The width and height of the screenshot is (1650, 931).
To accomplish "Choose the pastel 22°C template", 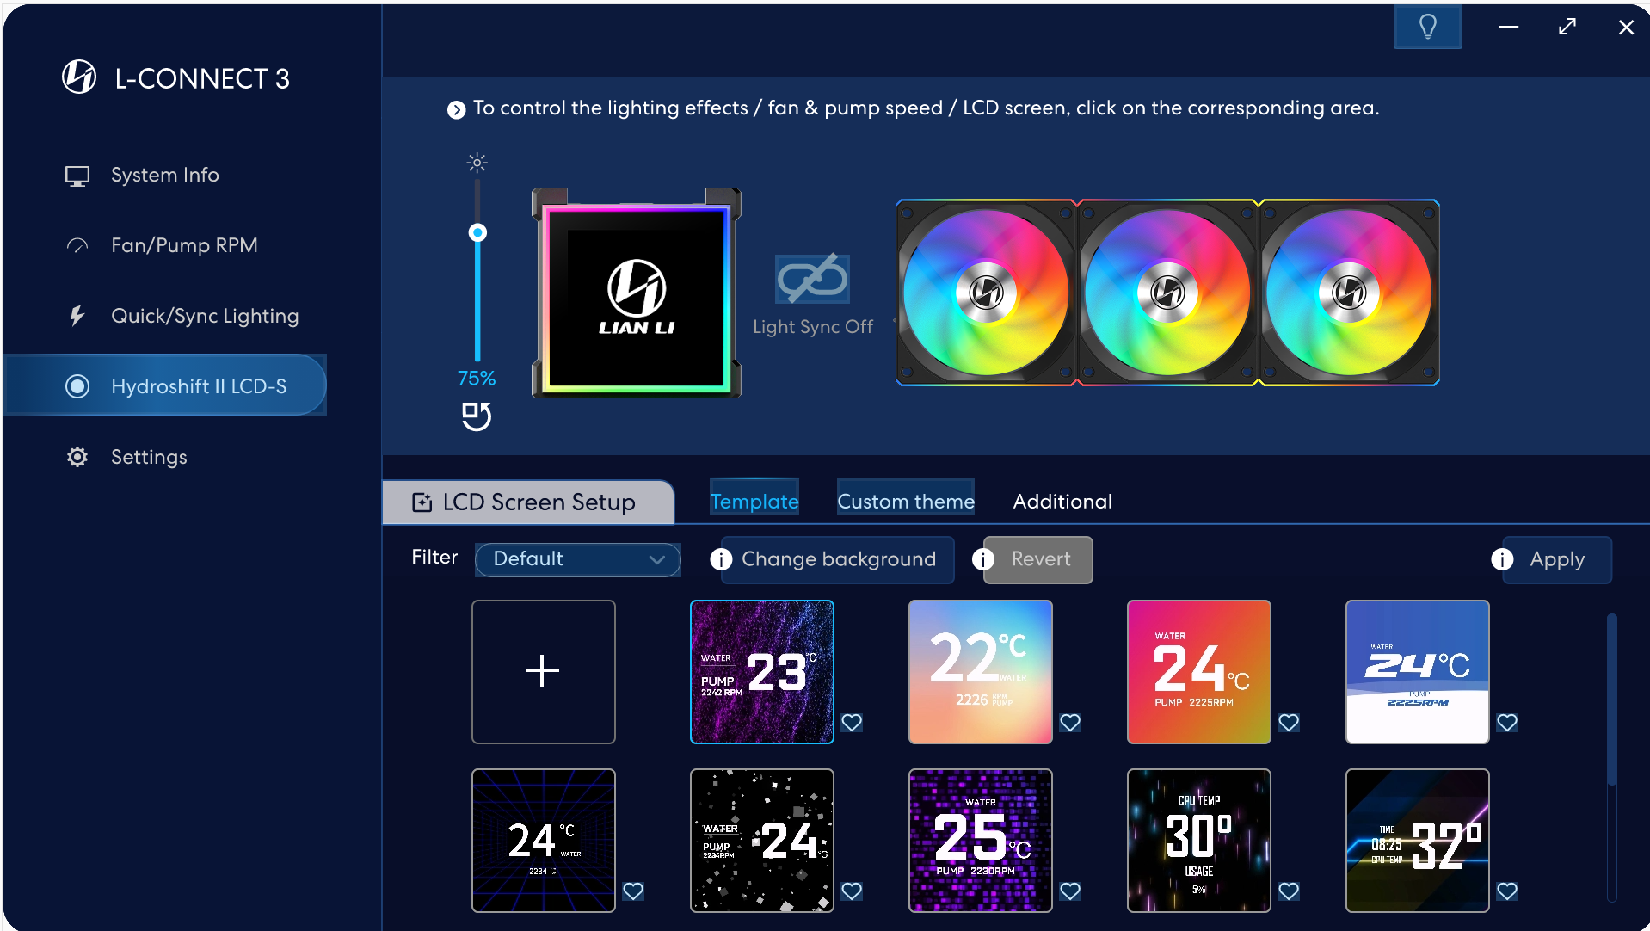I will pos(981,672).
